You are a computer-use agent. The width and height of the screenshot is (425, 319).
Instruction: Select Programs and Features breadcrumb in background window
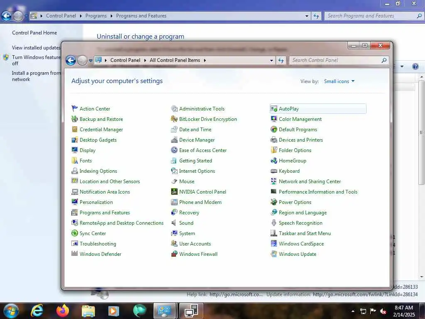coord(141,16)
